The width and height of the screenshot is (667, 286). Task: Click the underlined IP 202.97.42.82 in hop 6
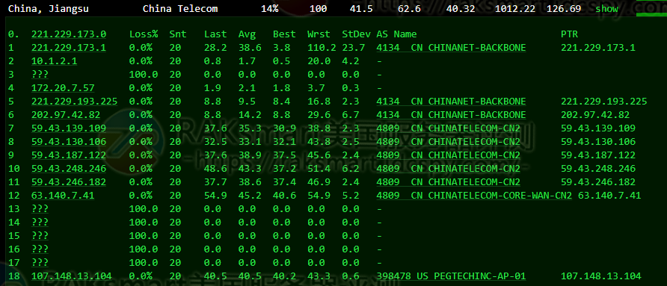[66, 115]
